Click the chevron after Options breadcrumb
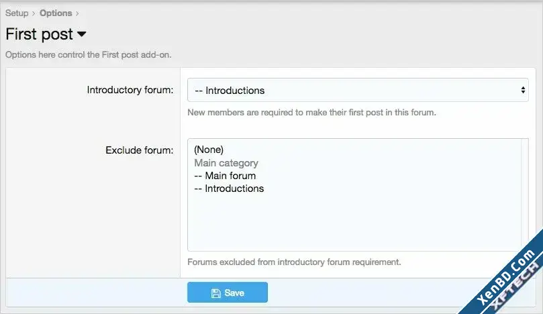The width and height of the screenshot is (543, 314). [x=77, y=13]
